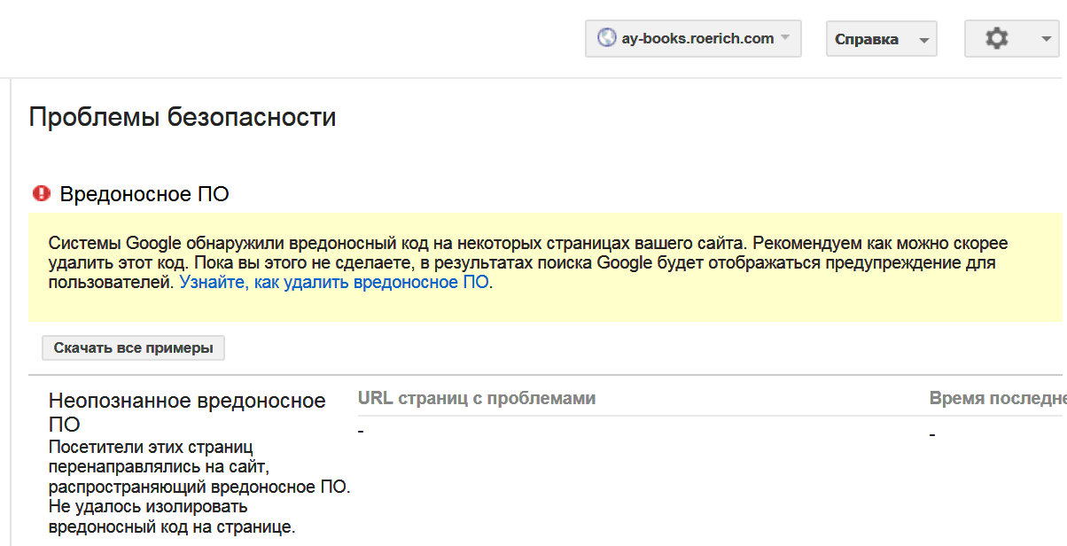
Task: Click the Вредоносное ПО section heading
Action: [144, 194]
